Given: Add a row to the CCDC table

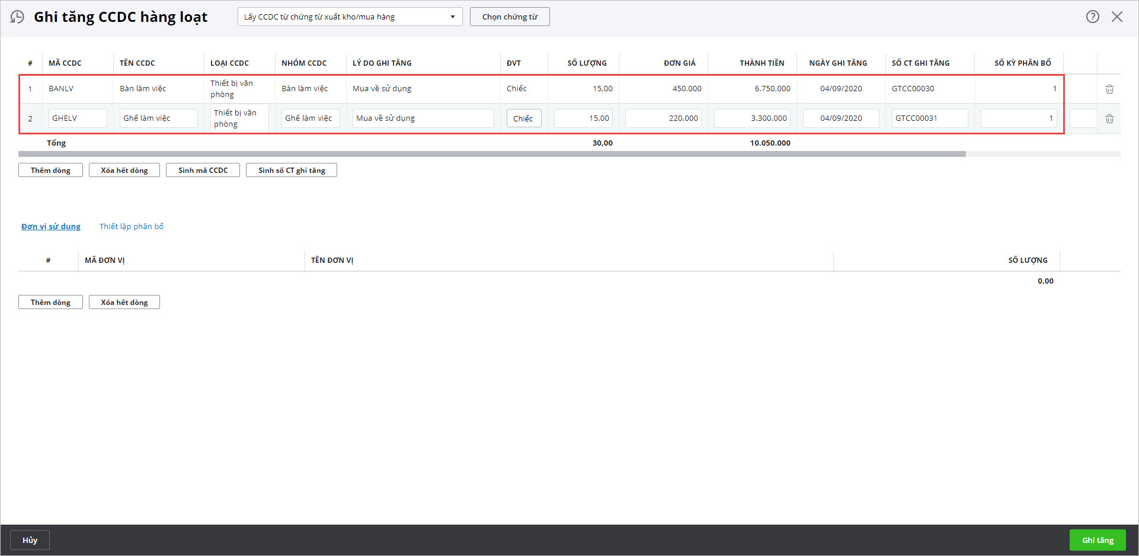Looking at the screenshot, I should pyautogui.click(x=50, y=170).
